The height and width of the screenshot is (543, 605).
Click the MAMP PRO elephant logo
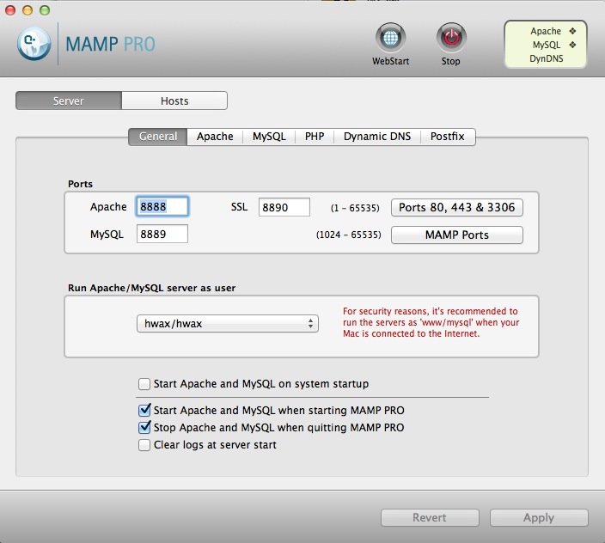34,44
